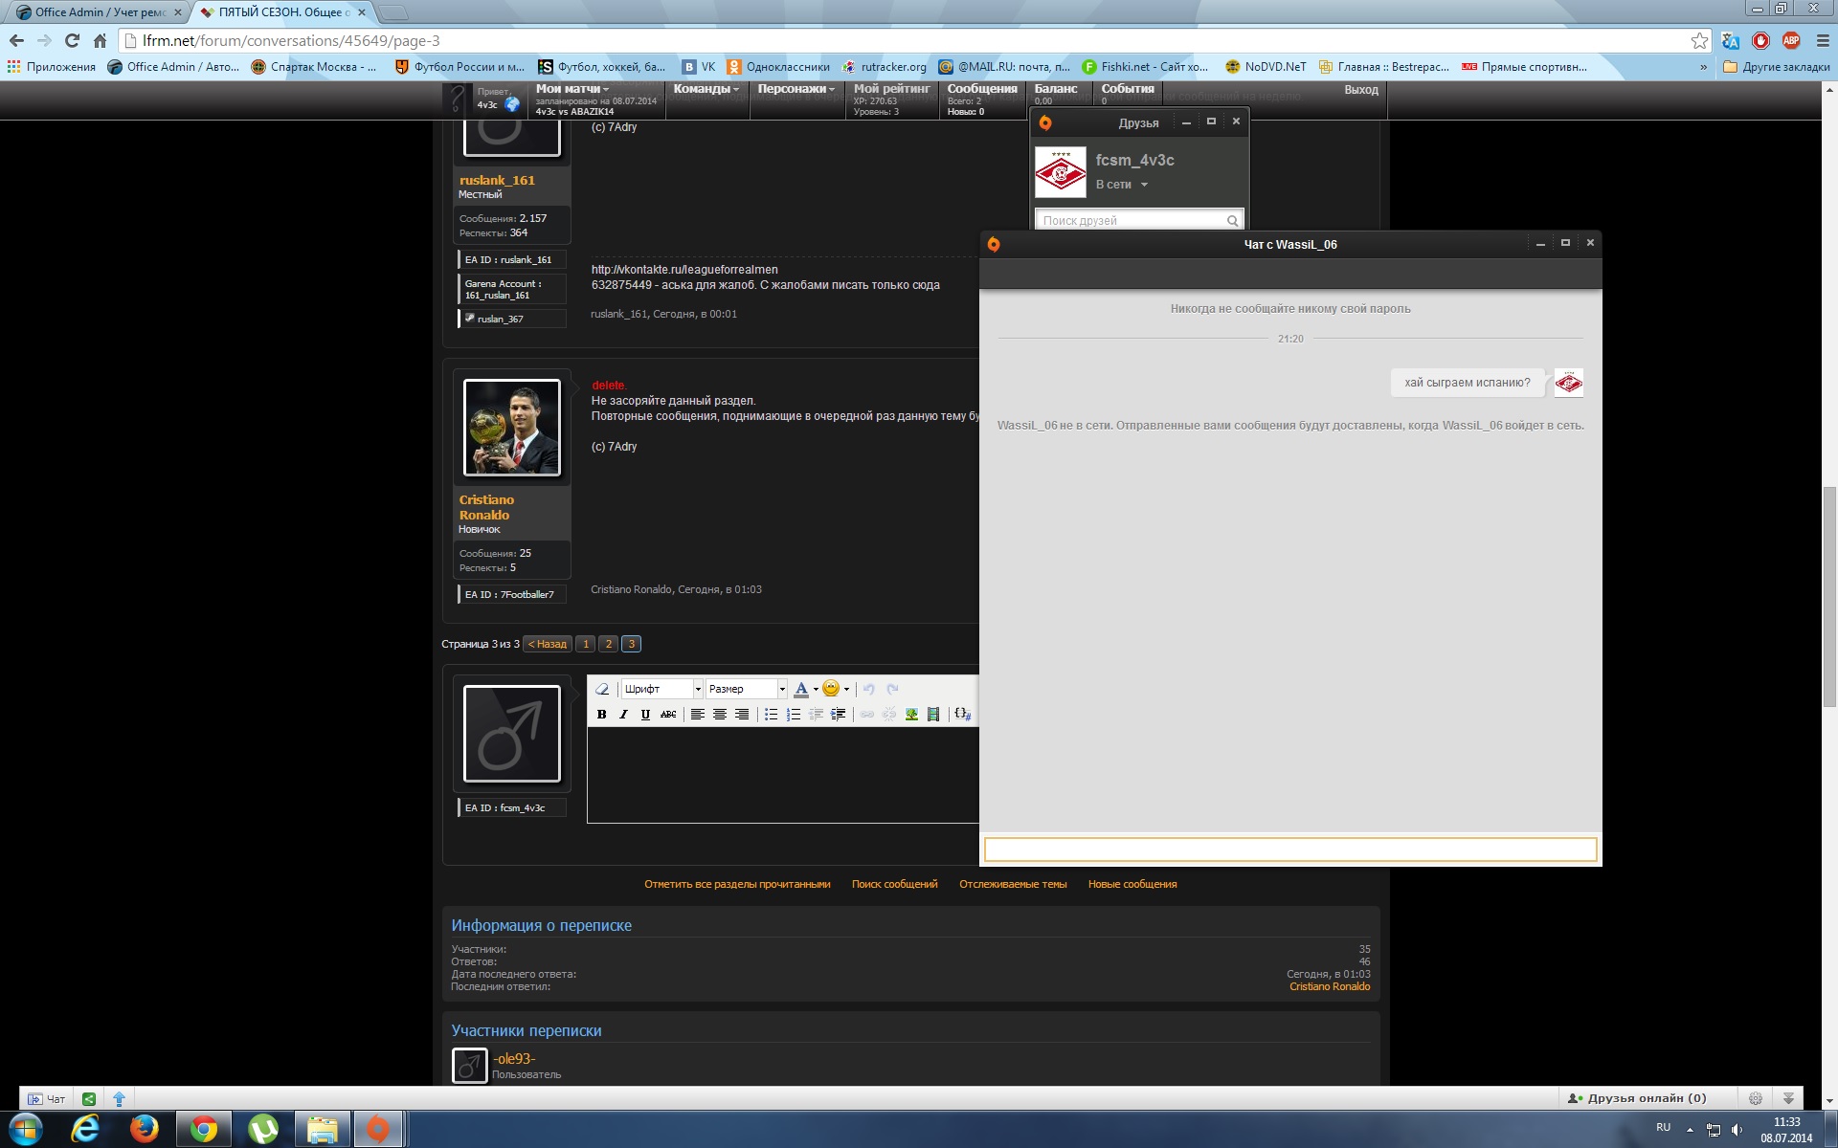This screenshot has height=1148, width=1838.
Task: Toggle bold formatting in the editor
Action: pos(601,715)
